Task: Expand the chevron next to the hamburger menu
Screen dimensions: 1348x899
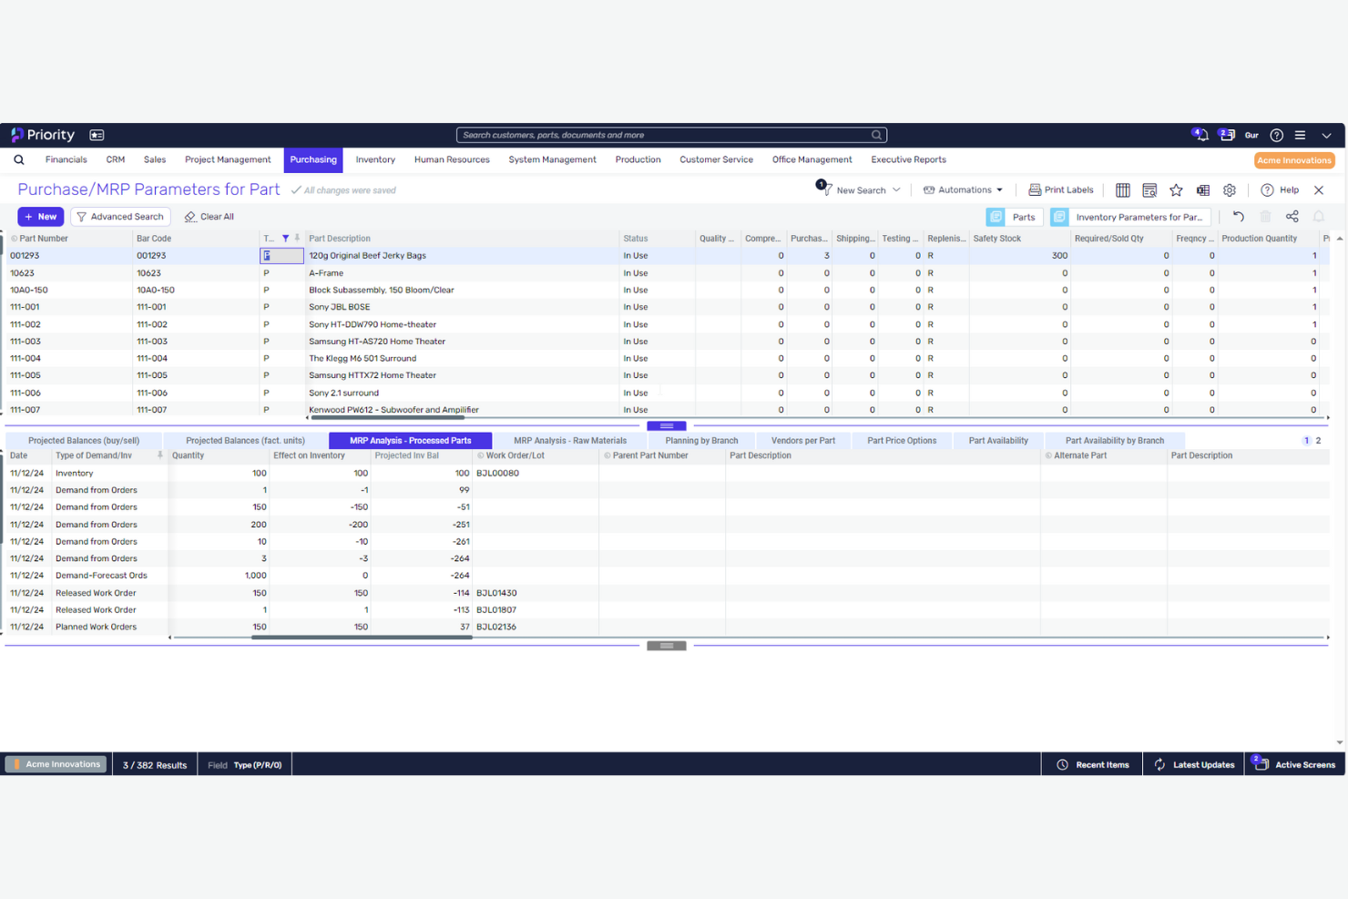Action: pos(1326,134)
